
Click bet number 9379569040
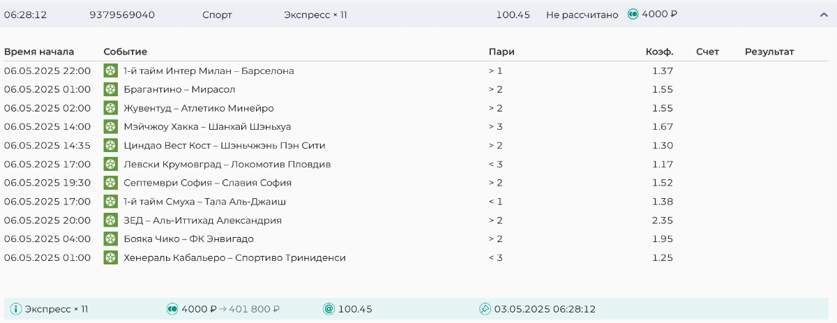coord(122,15)
